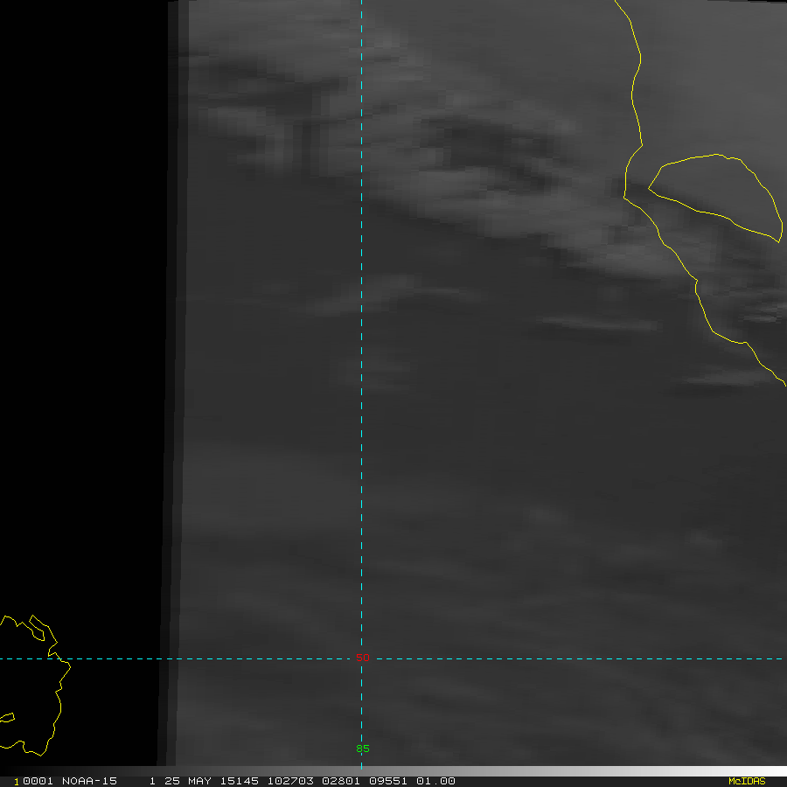
Task: Click the middle of the grayscale bar
Action: [393, 770]
